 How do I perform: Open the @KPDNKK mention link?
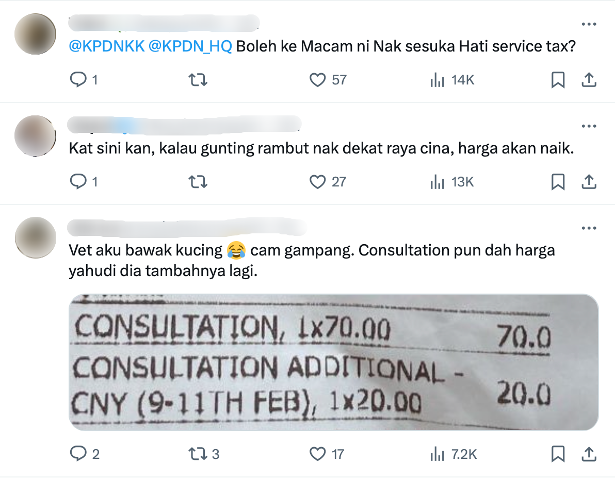(x=107, y=46)
